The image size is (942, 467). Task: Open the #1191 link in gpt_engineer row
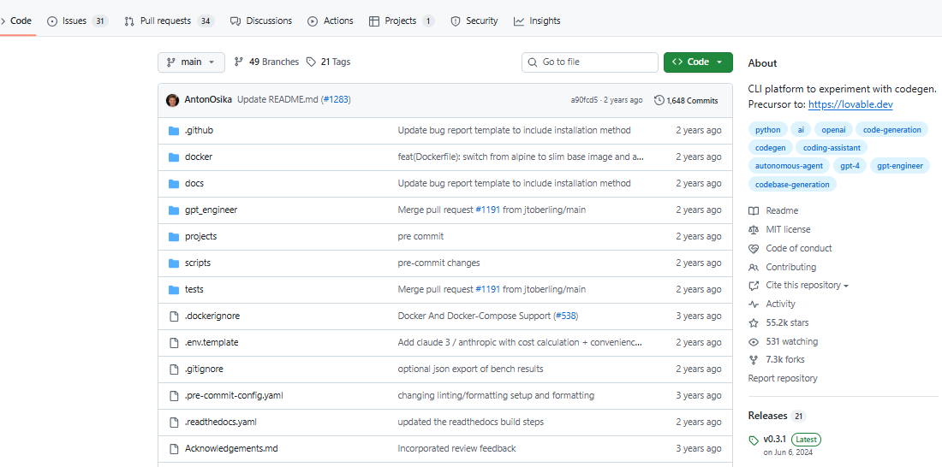(x=488, y=210)
